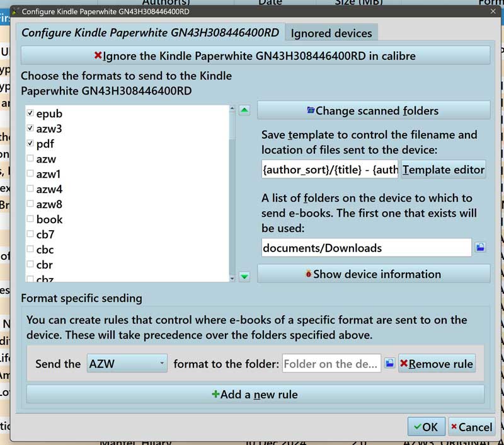The image size is (504, 445).
Task: Uncheck the epub format checkbox
Action: [x=30, y=113]
